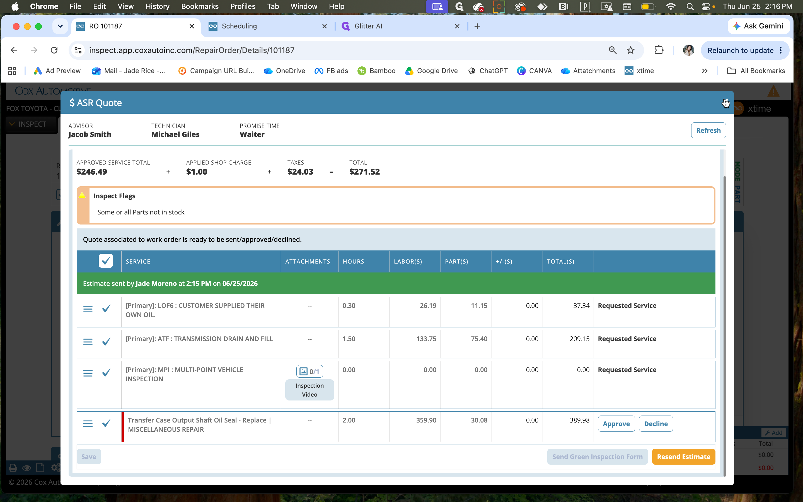Viewport: 803px width, 502px height.
Task: Select the RO 101187 tab
Action: [136, 26]
